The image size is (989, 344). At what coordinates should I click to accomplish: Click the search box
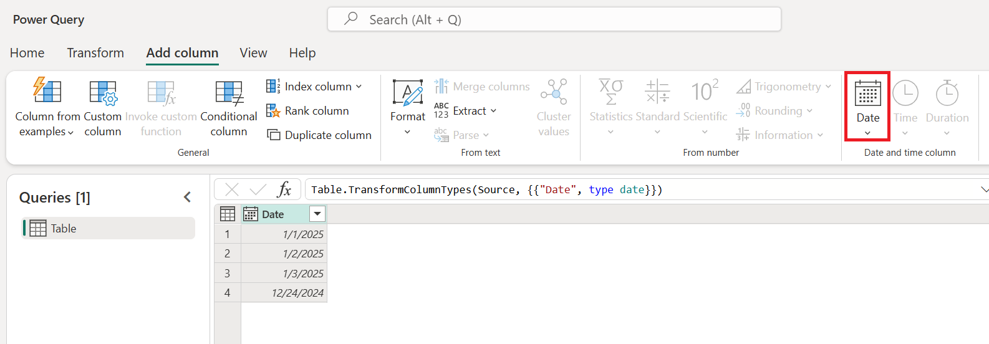pos(554,19)
